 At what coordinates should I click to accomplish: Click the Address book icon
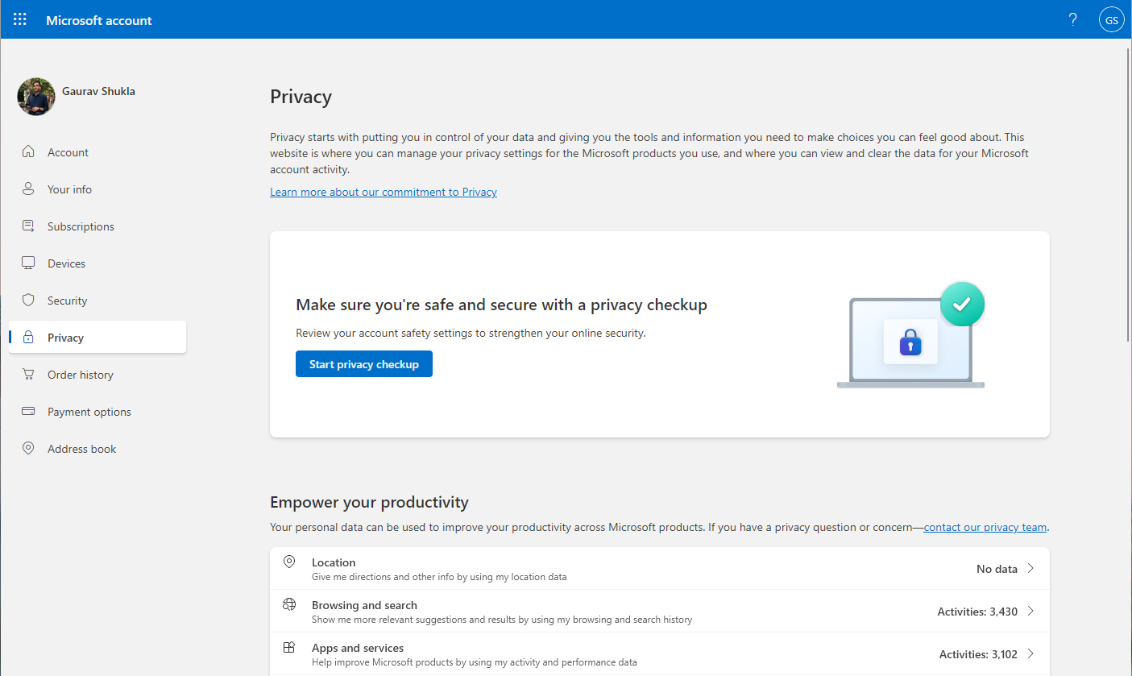28,448
